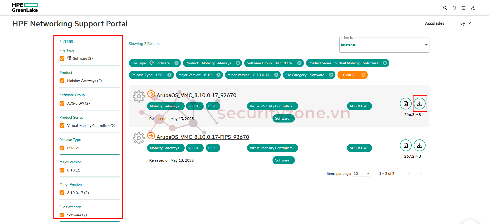This screenshot has width=489, height=224.
Task: Click Mobility Gateways tag on ArubaOS_VMC_8.10.0.17_92670
Action: 166,106
